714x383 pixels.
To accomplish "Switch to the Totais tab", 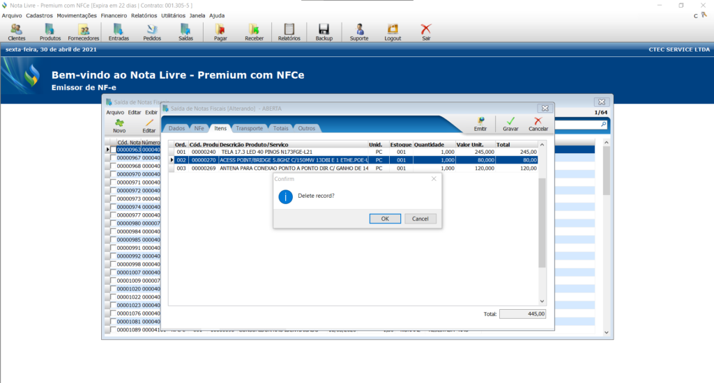I will (x=281, y=128).
